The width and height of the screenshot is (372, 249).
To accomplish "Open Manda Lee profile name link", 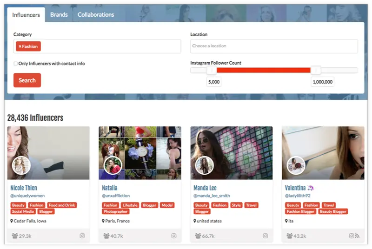I will point(205,188).
